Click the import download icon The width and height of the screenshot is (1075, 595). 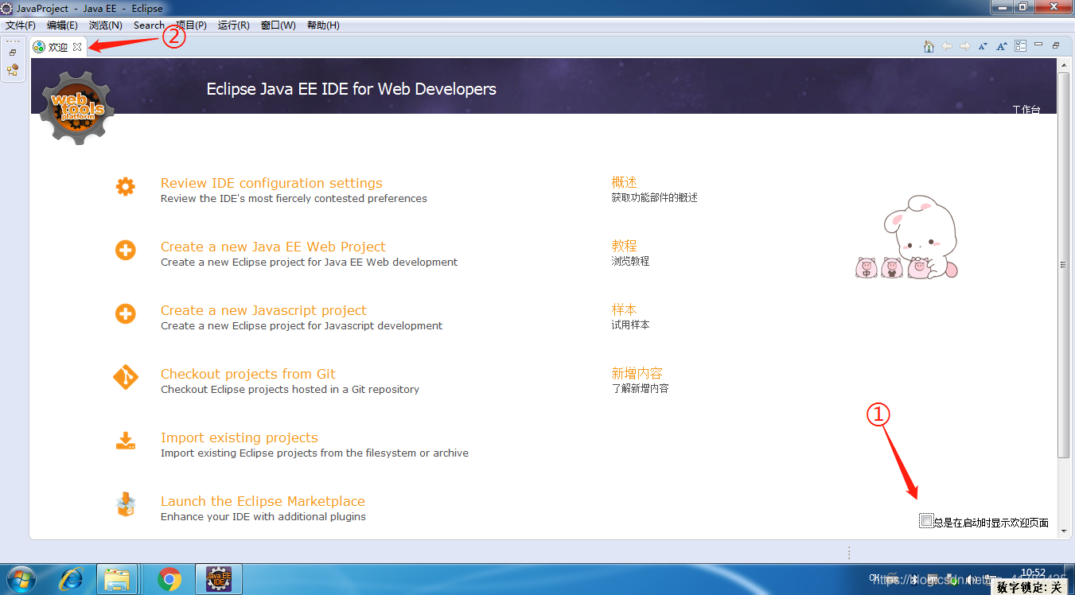[x=126, y=441]
